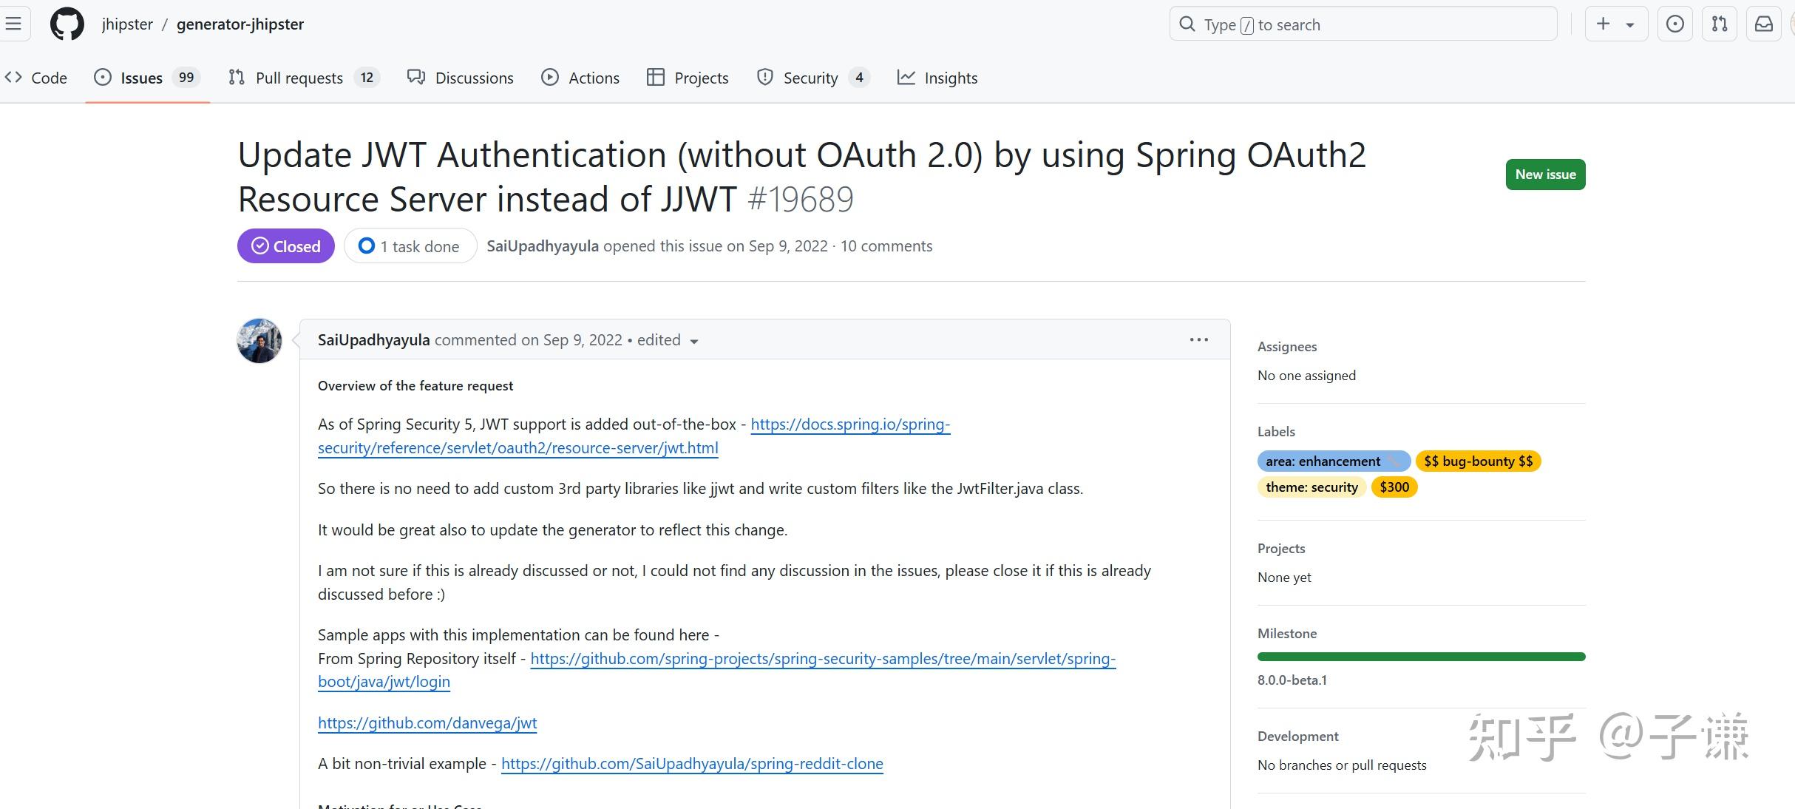Switch to the Discussions tab
The height and width of the screenshot is (809, 1795).
pos(460,78)
